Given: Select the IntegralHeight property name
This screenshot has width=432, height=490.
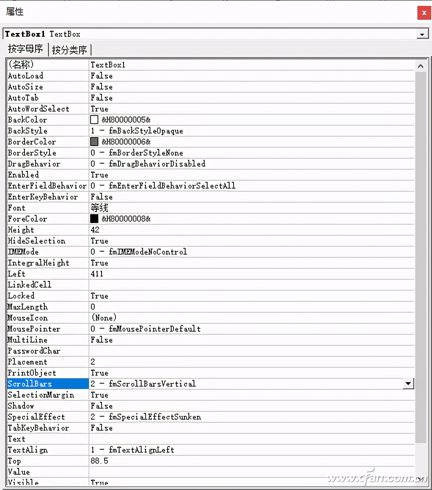Looking at the screenshot, I should 39,263.
